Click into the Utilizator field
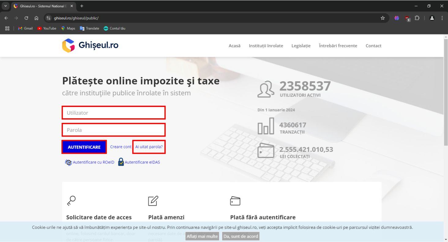Viewport: 448px width, 242px height. (x=114, y=113)
